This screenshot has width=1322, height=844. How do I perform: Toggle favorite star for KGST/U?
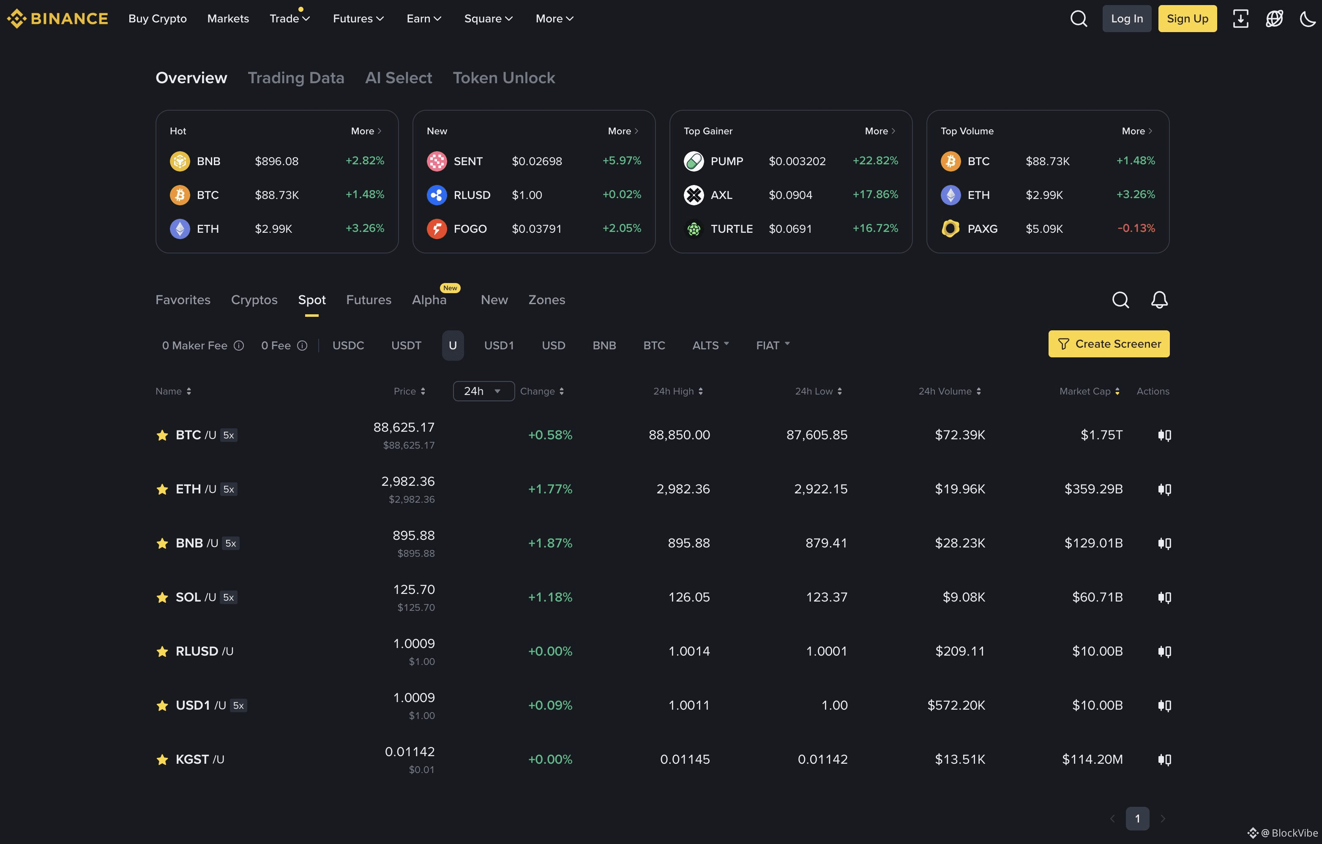[162, 760]
